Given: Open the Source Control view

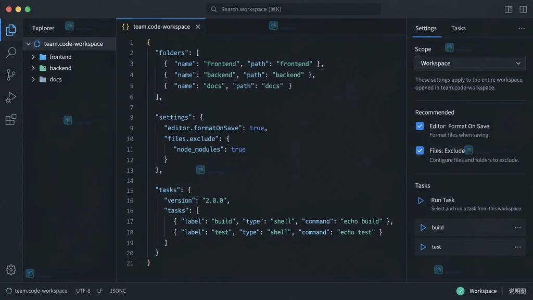Looking at the screenshot, I should 11,75.
